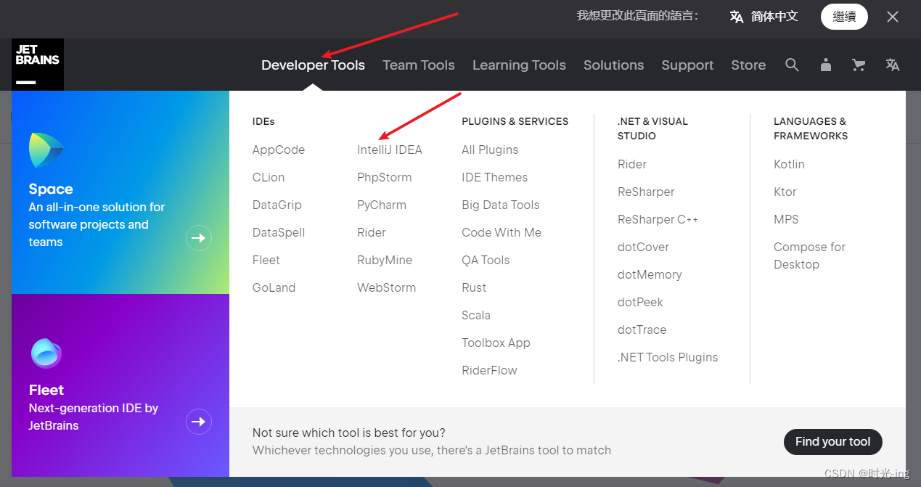Open the Developer Tools menu
This screenshot has height=487, width=921.
313,65
